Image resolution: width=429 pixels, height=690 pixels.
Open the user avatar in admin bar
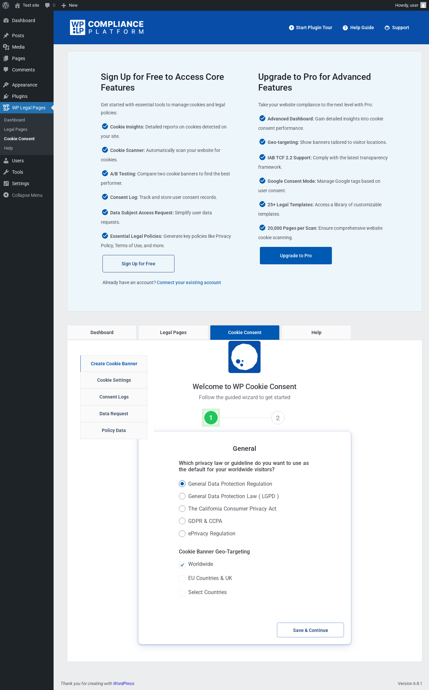click(x=423, y=5)
